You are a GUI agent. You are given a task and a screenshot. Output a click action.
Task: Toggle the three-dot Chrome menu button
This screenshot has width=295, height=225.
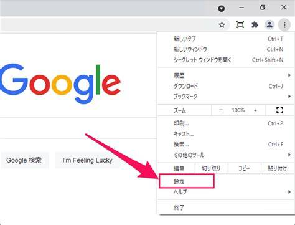point(284,25)
